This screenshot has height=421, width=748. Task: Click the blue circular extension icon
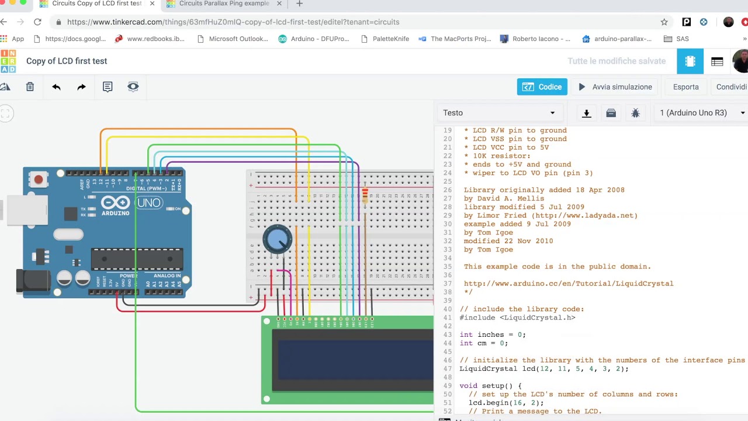pyautogui.click(x=704, y=22)
